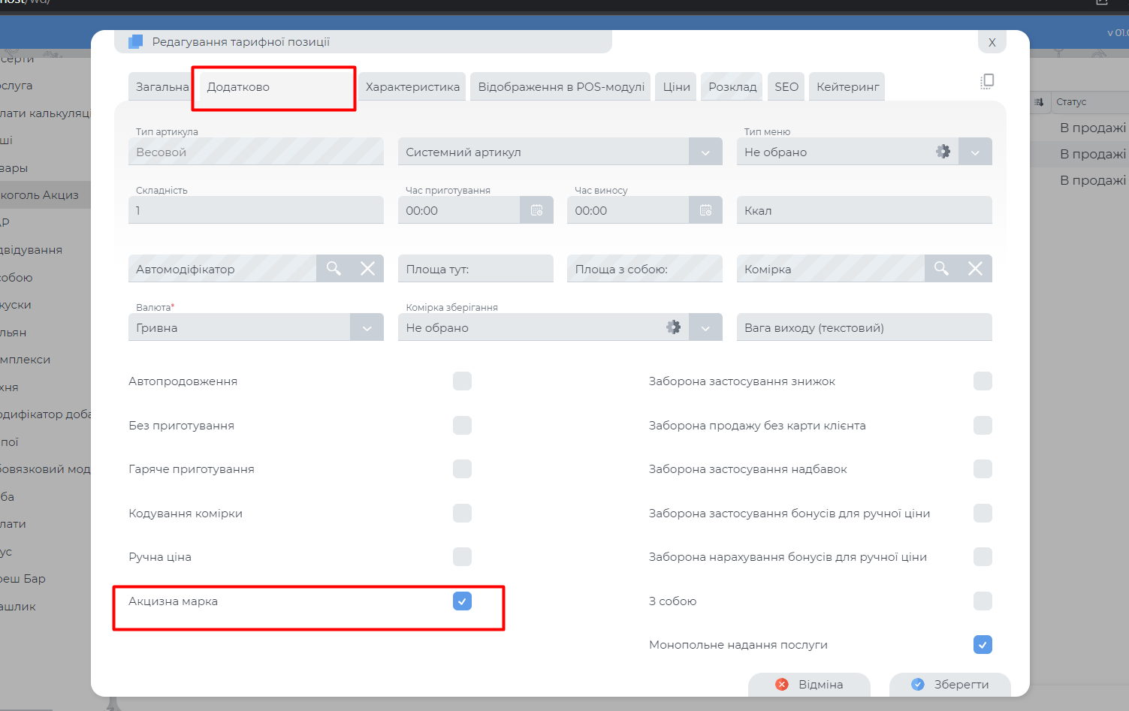Screen dimensions: 1129x711
Task: Switch to the Характеристика tab
Action: (412, 87)
